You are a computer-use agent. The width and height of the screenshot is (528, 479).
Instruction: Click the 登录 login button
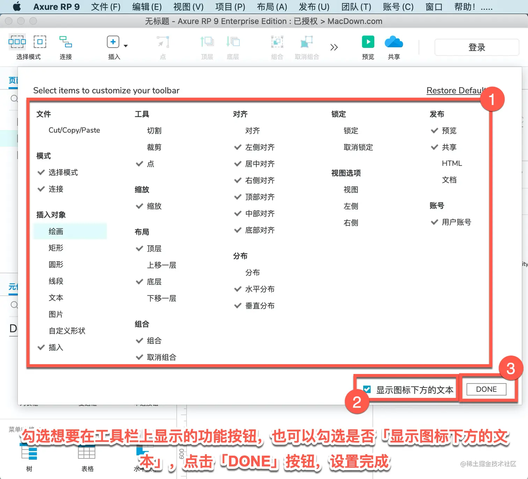477,47
